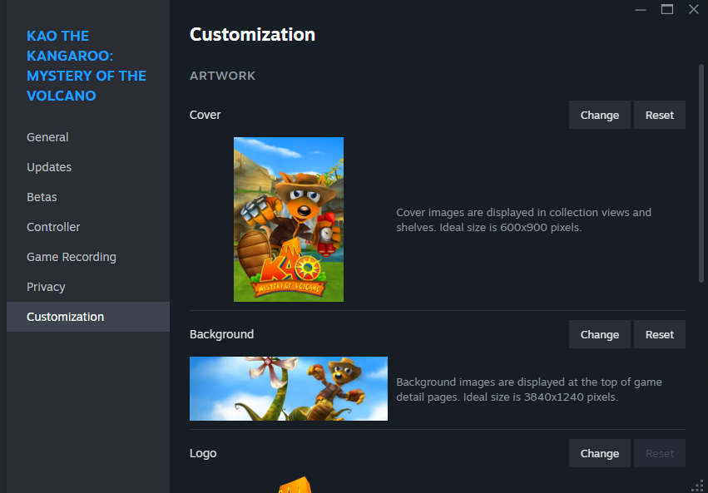The height and width of the screenshot is (493, 708).
Task: Click the greyed-out Logo Reset button
Action: tap(659, 453)
